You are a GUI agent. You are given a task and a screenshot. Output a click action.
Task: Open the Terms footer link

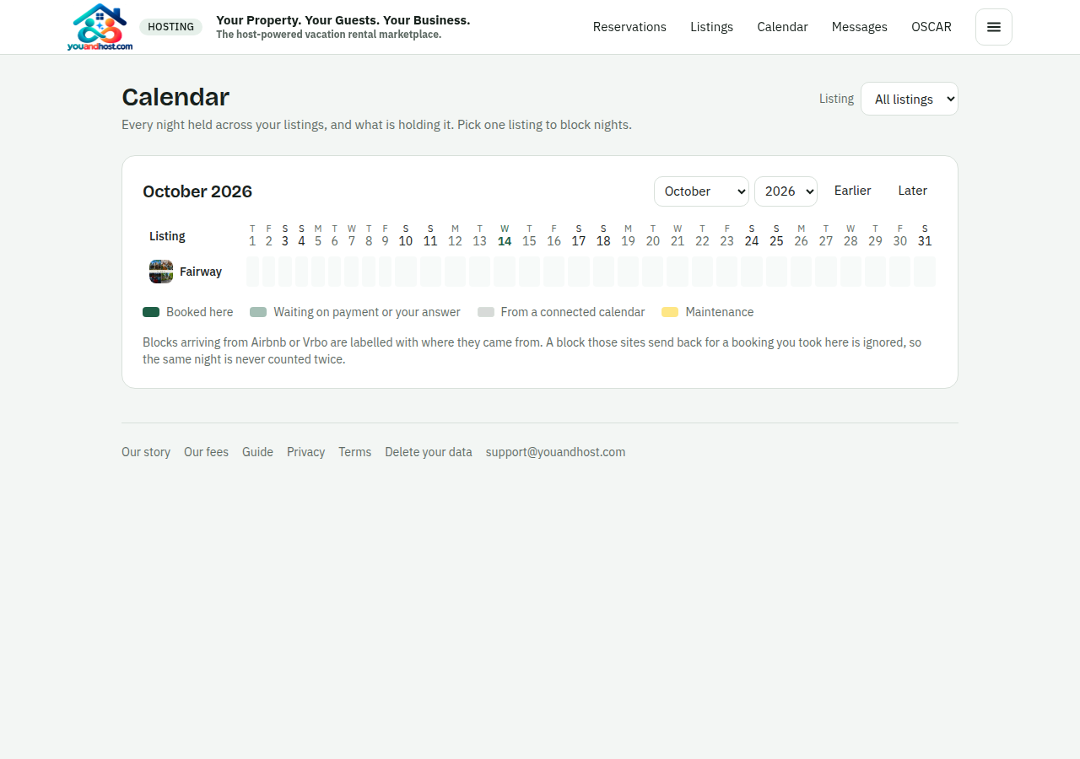354,452
